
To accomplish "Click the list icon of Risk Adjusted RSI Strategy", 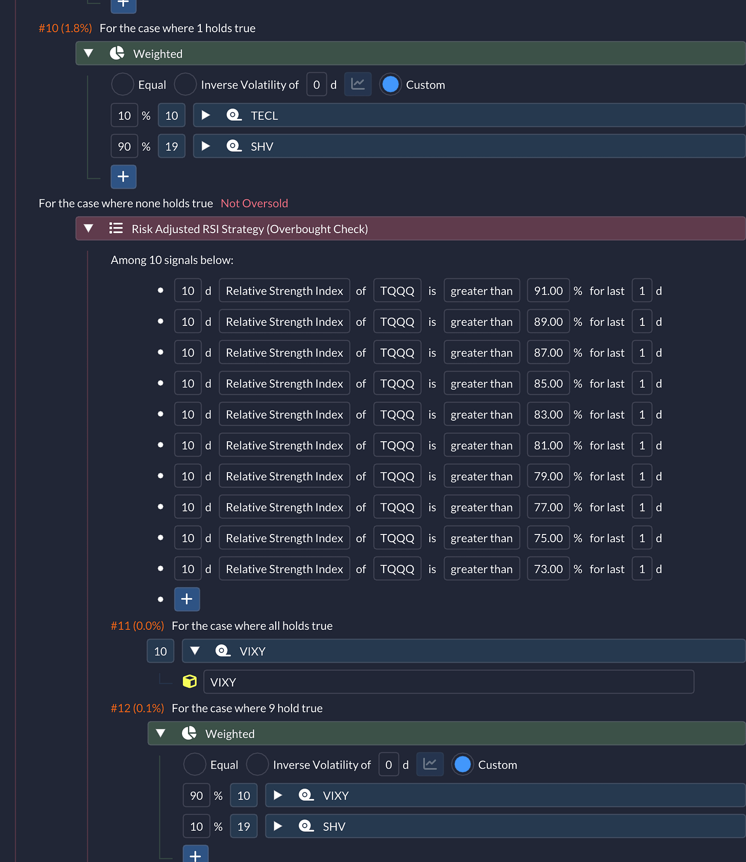I will coord(116,229).
